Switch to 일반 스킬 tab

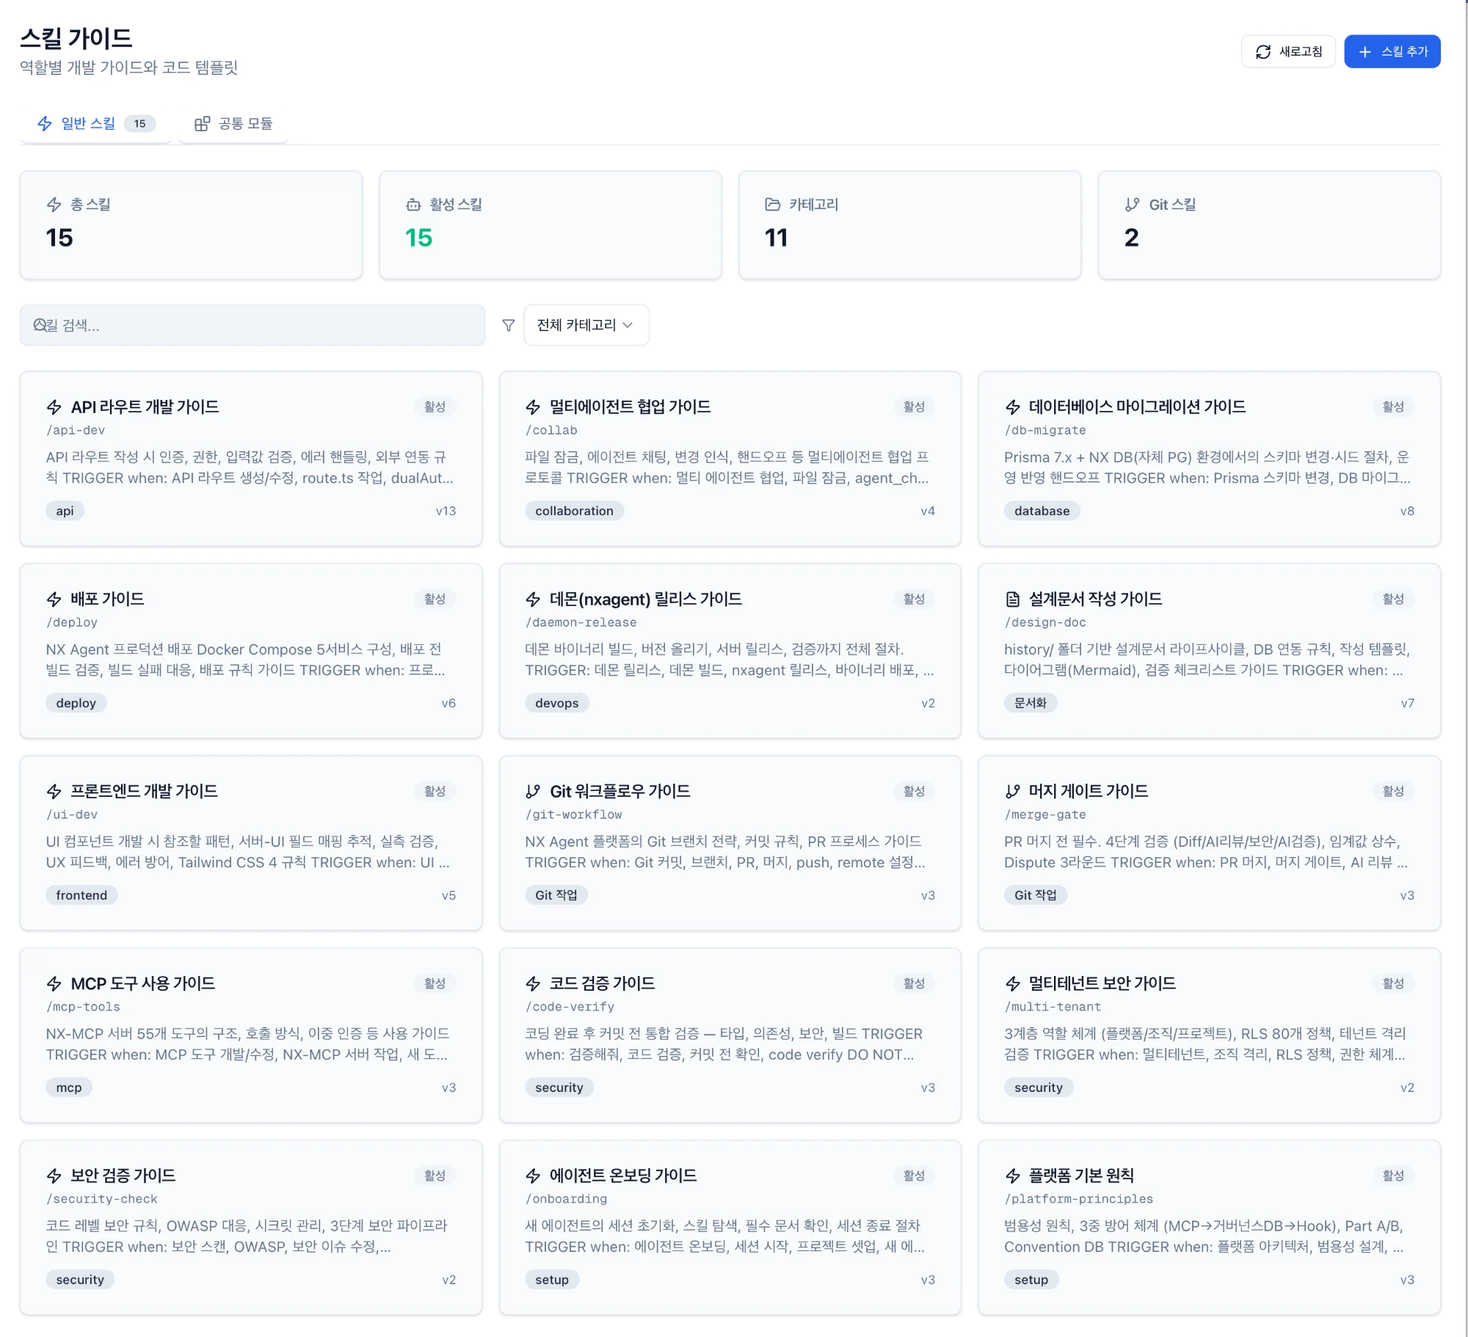coord(96,123)
